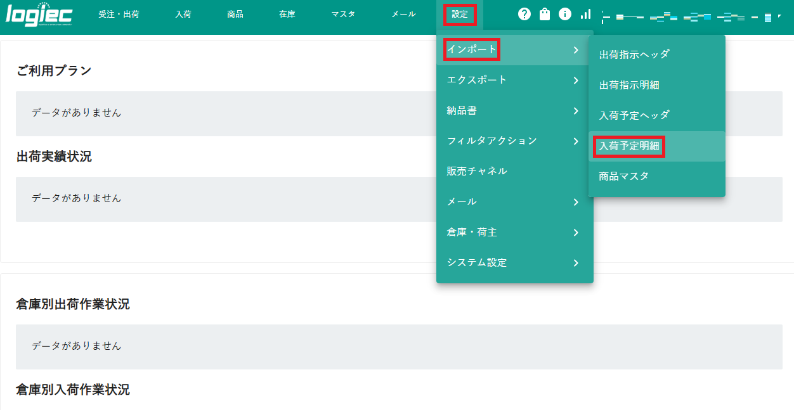794x410 pixels.
Task: Select 出荷指示ヘッダ import option
Action: pyautogui.click(x=634, y=54)
